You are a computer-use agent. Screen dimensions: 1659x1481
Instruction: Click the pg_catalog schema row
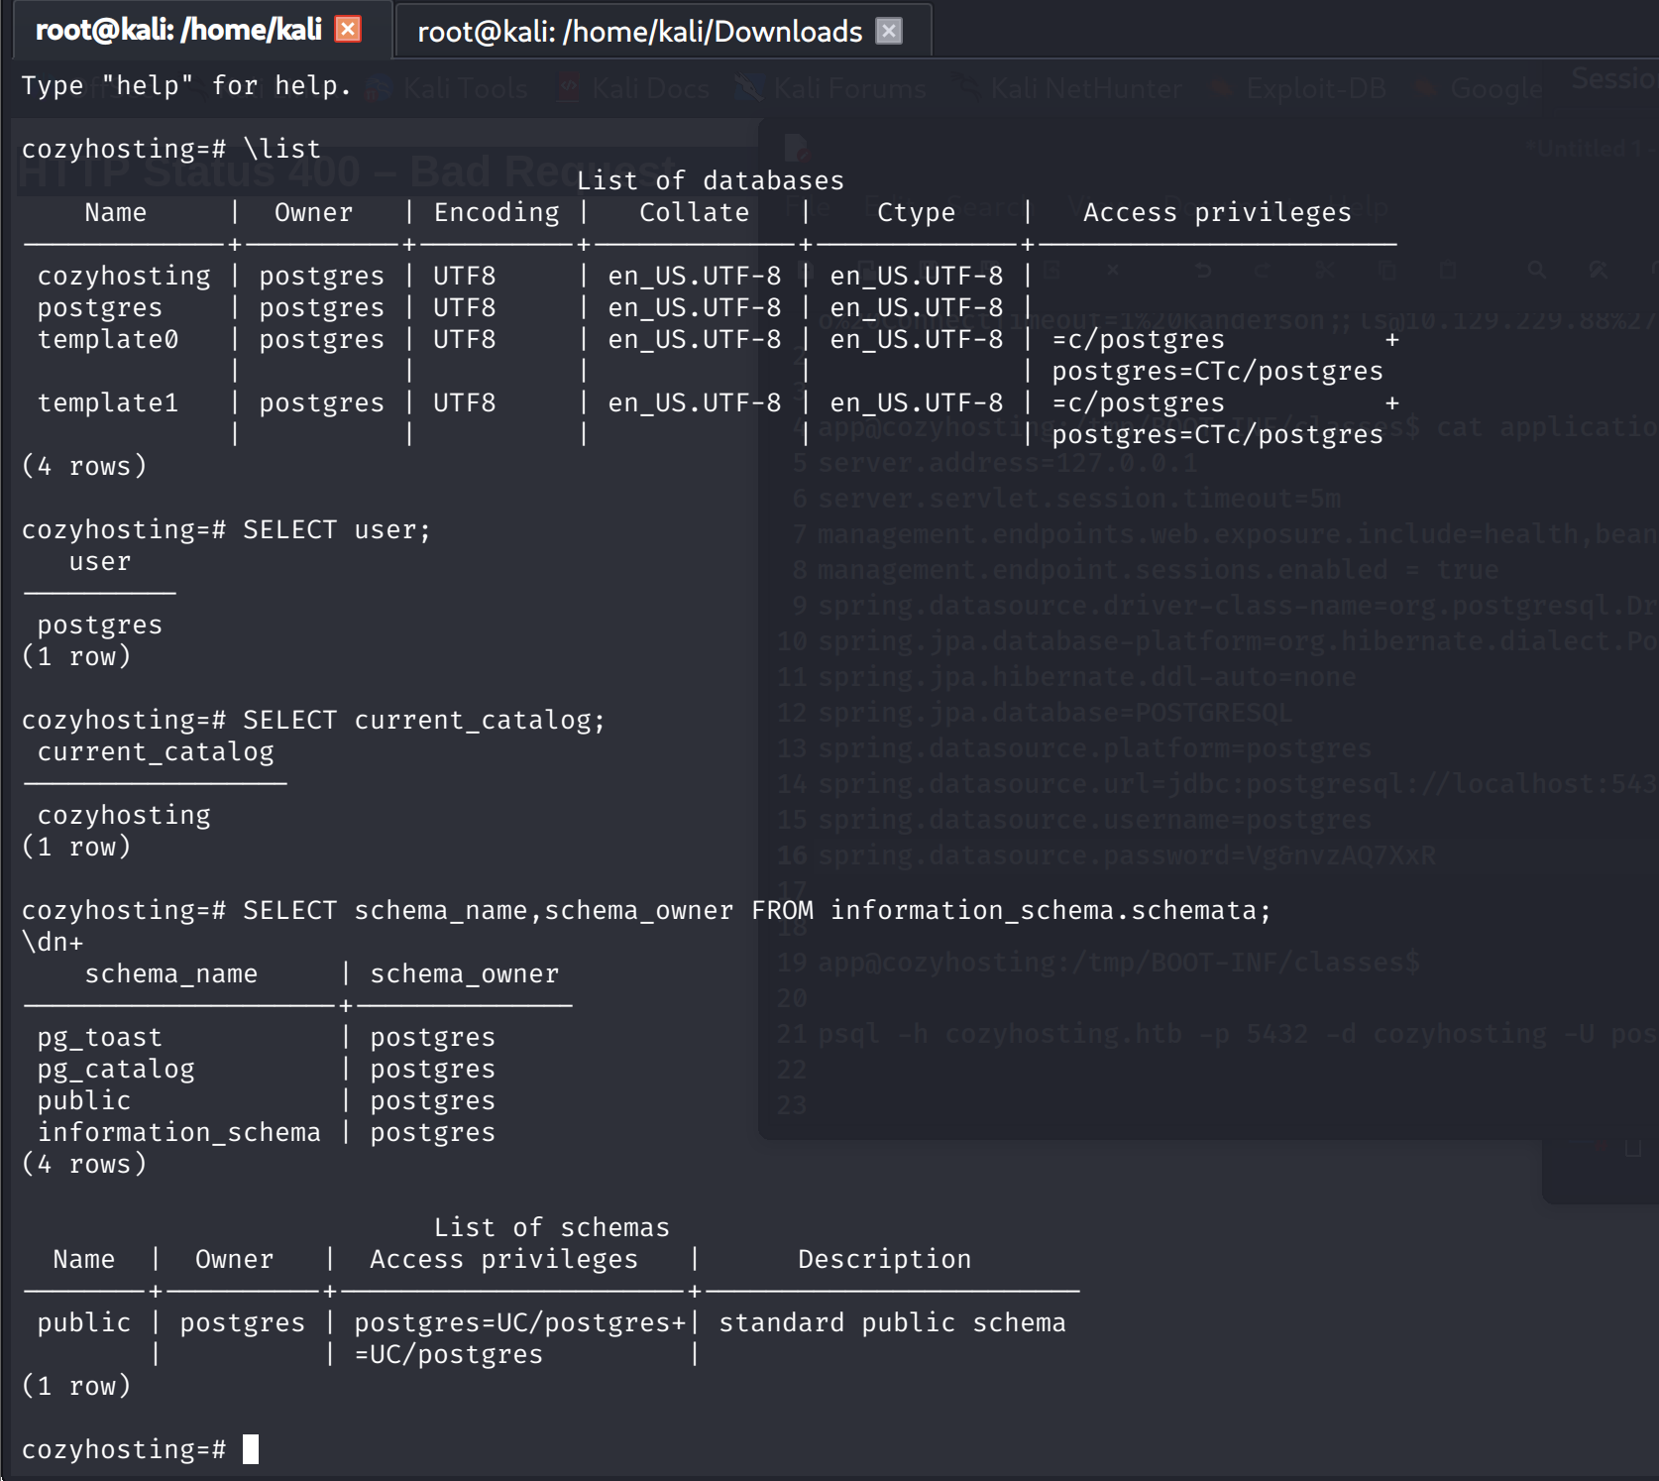click(267, 1069)
